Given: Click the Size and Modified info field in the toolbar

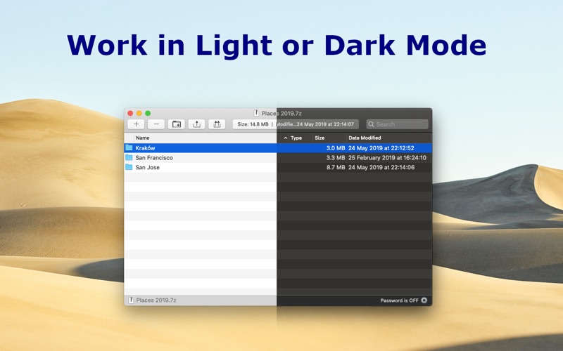Looking at the screenshot, I should coord(296,124).
